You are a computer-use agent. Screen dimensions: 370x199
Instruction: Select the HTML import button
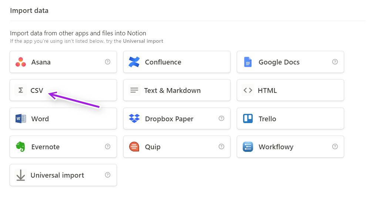[x=290, y=90]
